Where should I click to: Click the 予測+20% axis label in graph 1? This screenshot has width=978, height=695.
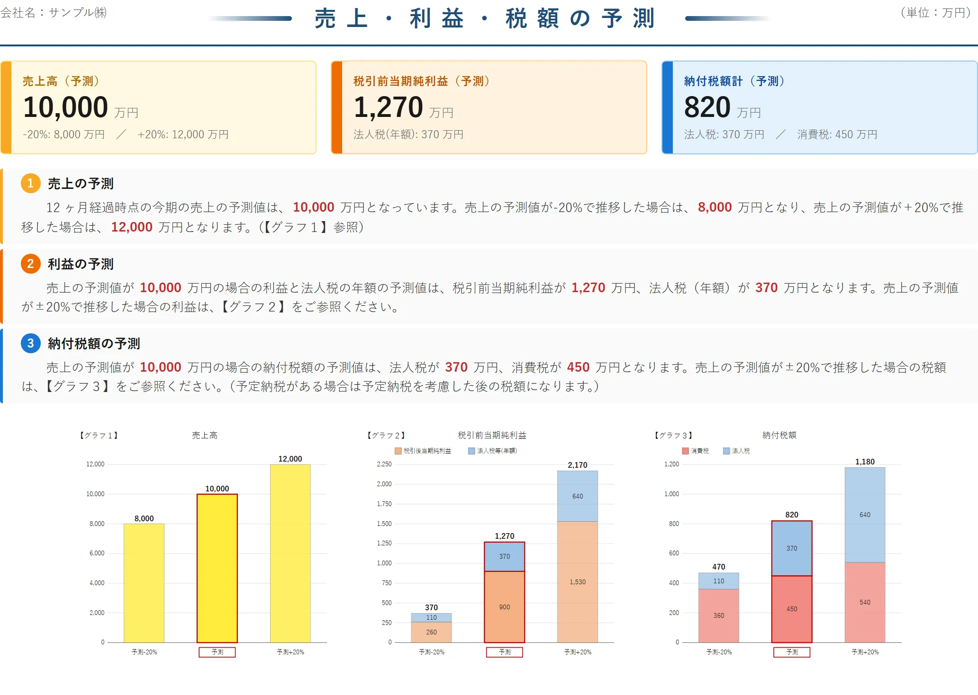pyautogui.click(x=290, y=652)
